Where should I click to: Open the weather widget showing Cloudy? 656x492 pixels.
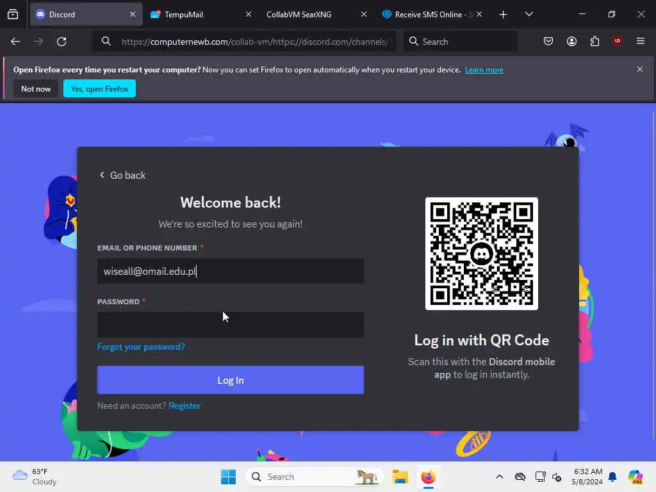35,477
